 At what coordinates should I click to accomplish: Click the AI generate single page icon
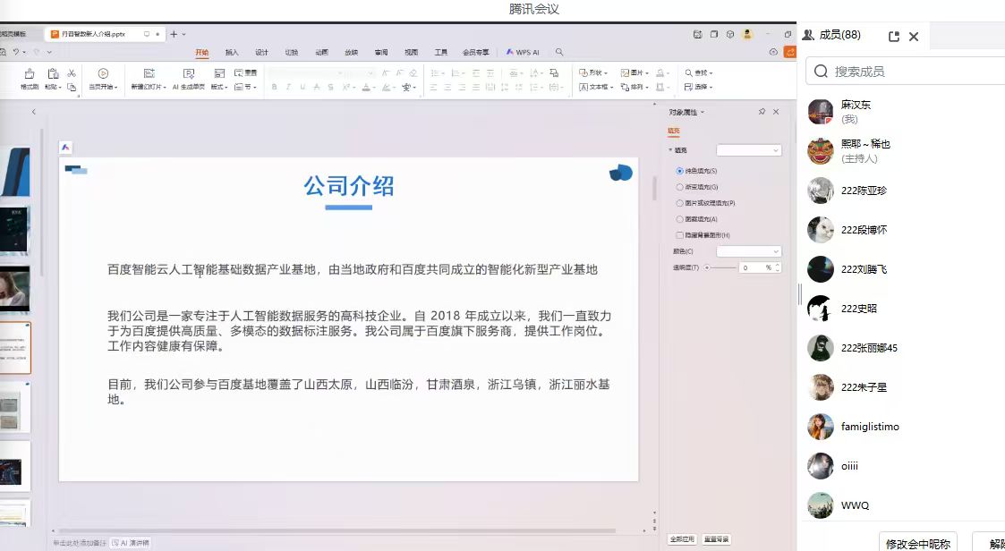point(189,74)
